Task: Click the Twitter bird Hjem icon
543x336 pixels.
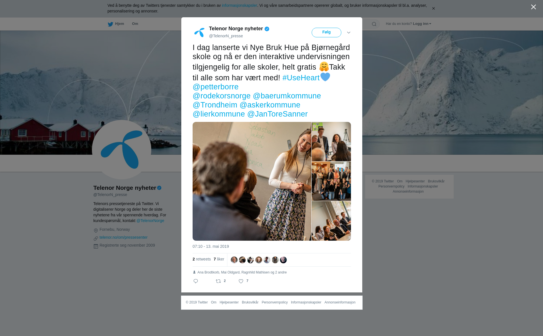Action: [110, 24]
